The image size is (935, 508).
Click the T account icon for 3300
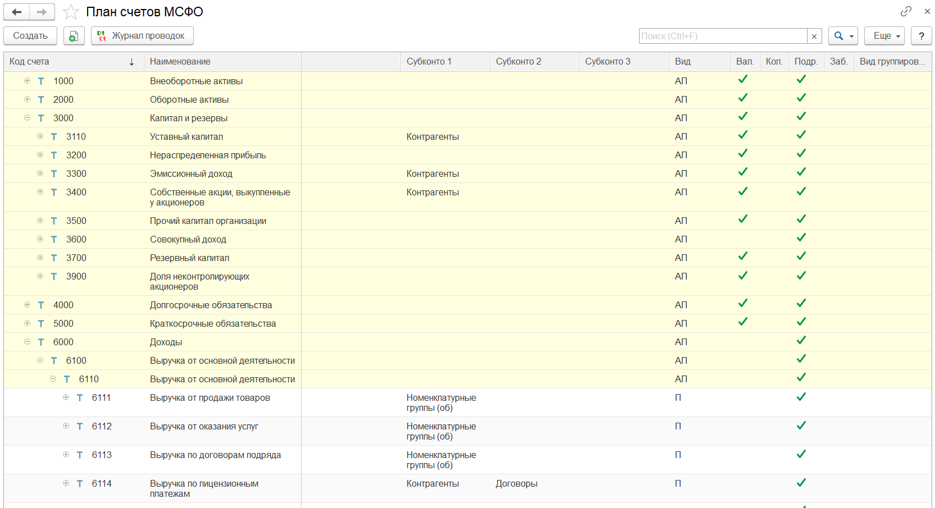[54, 174]
